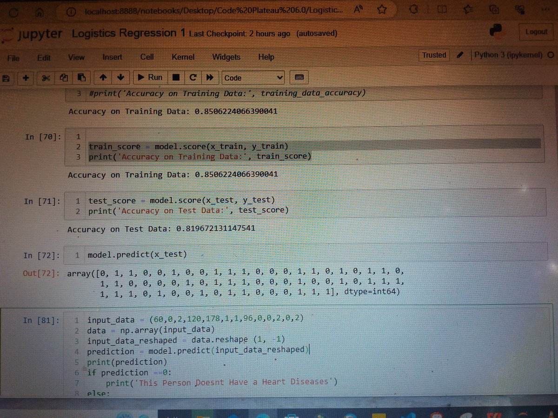The height and width of the screenshot is (418, 558).
Task: Rename notebook via Logistics Regression 1 title
Action: tap(128, 33)
